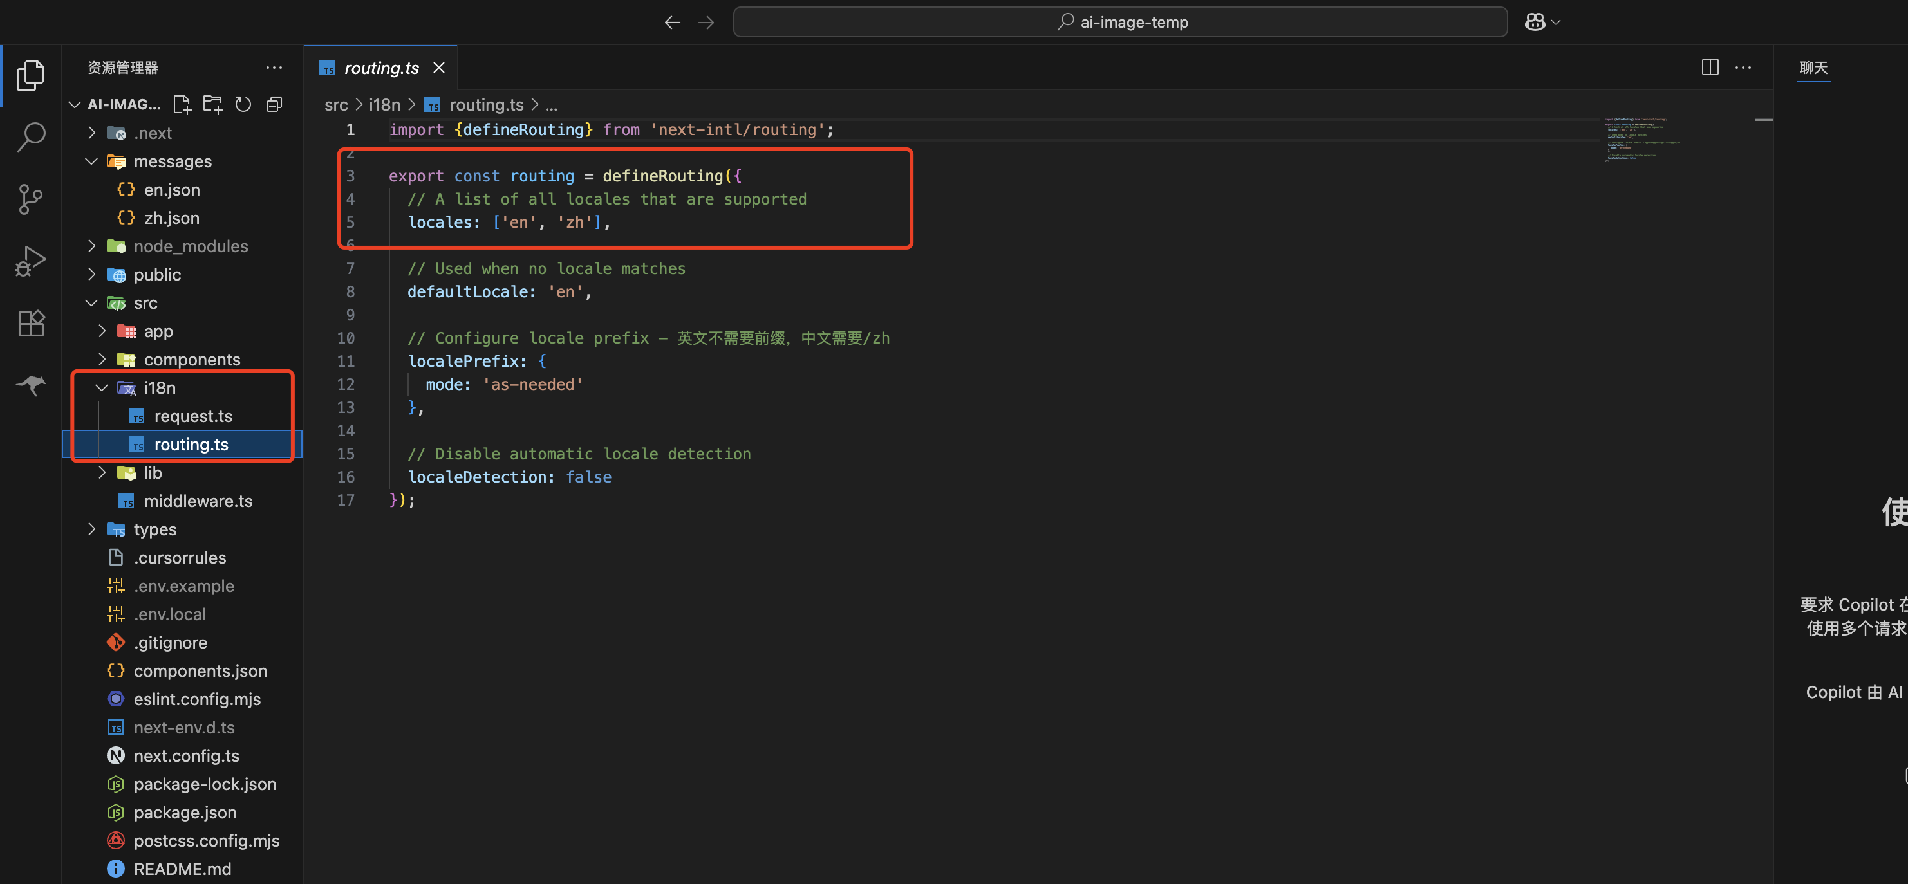
Task: Open the .cursorrules file
Action: click(181, 558)
